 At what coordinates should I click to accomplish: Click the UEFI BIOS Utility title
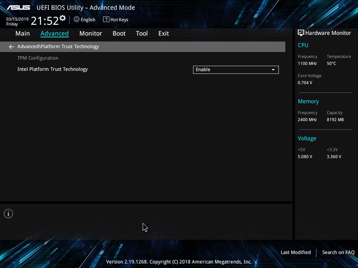(86, 7)
